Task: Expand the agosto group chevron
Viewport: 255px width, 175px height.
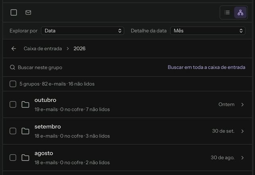Action: 243,157
